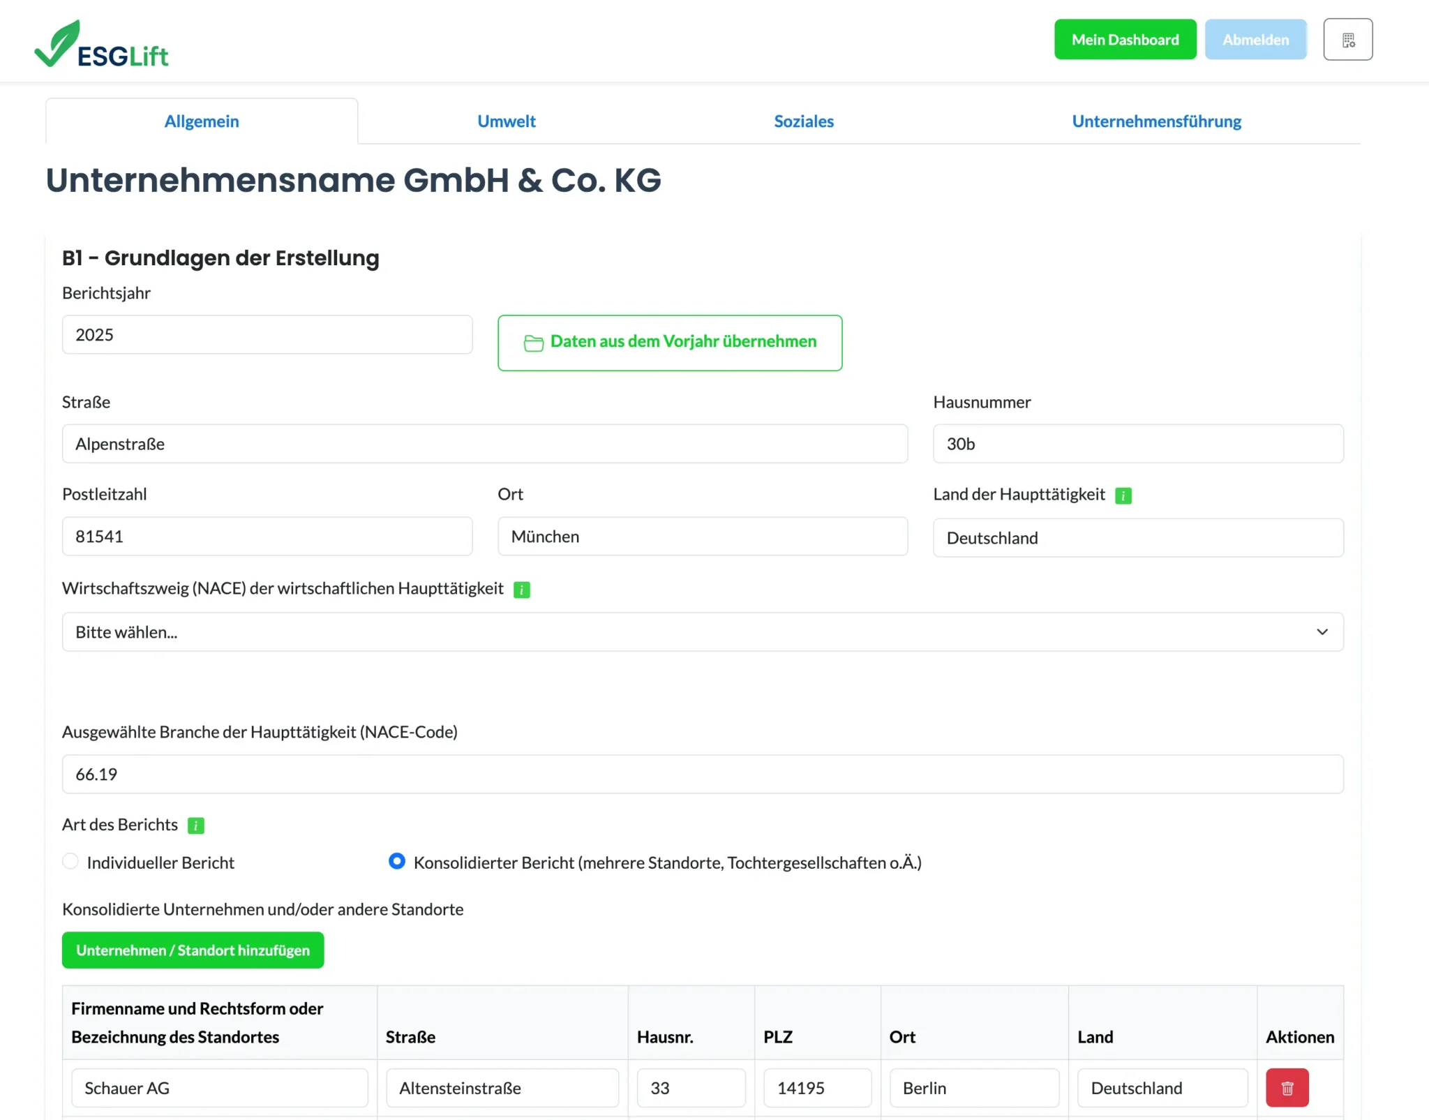Click the PLZ field of the Schauer AG row
This screenshot has height=1120, width=1429.
click(816, 1087)
